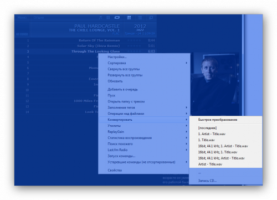Set star rating for Return Of The Rainman
This screenshot has width=277, height=200.
pos(134,40)
